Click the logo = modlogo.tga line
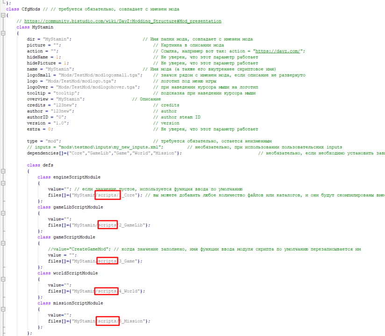The image size is (385, 336). (71, 81)
